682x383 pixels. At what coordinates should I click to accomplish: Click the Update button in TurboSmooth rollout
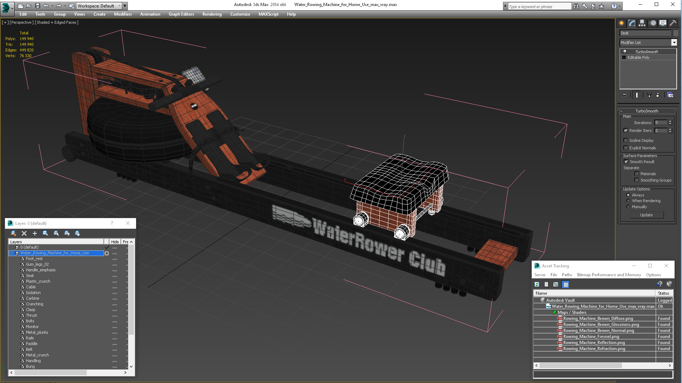click(646, 215)
